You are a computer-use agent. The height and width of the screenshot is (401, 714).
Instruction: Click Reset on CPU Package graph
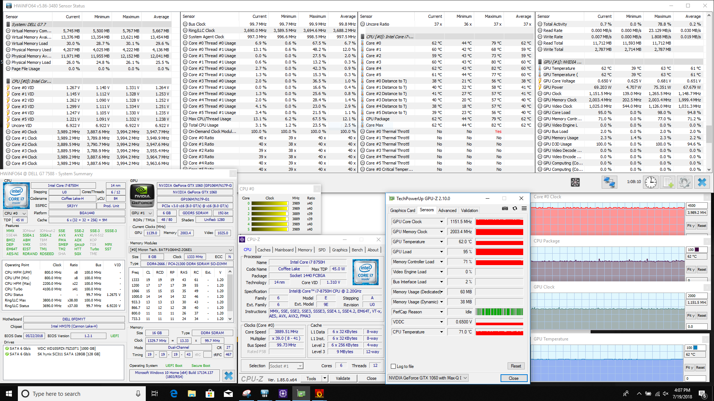[702, 270]
